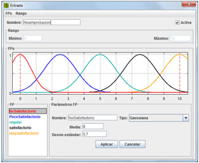The image size is (199, 163).
Task: Click the Máximo range field
Action: [x=180, y=38]
